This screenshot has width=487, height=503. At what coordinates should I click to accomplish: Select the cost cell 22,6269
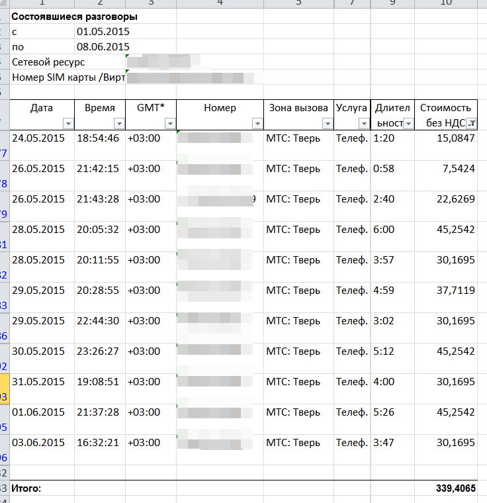(x=446, y=206)
